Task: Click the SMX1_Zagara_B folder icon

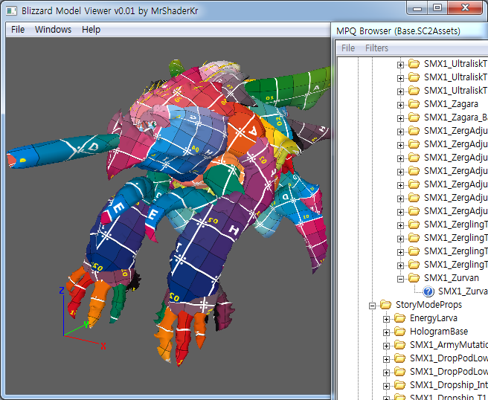Action: click(x=414, y=117)
